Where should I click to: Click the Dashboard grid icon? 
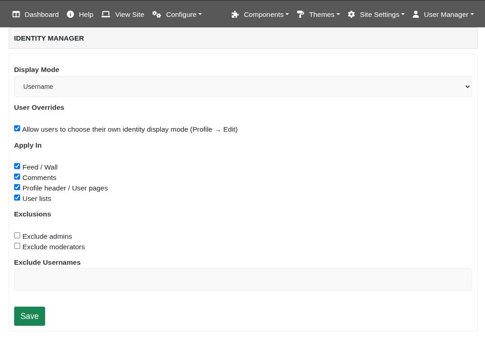[x=16, y=14]
